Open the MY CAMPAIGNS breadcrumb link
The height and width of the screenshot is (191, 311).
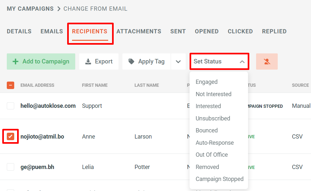pyautogui.click(x=30, y=9)
